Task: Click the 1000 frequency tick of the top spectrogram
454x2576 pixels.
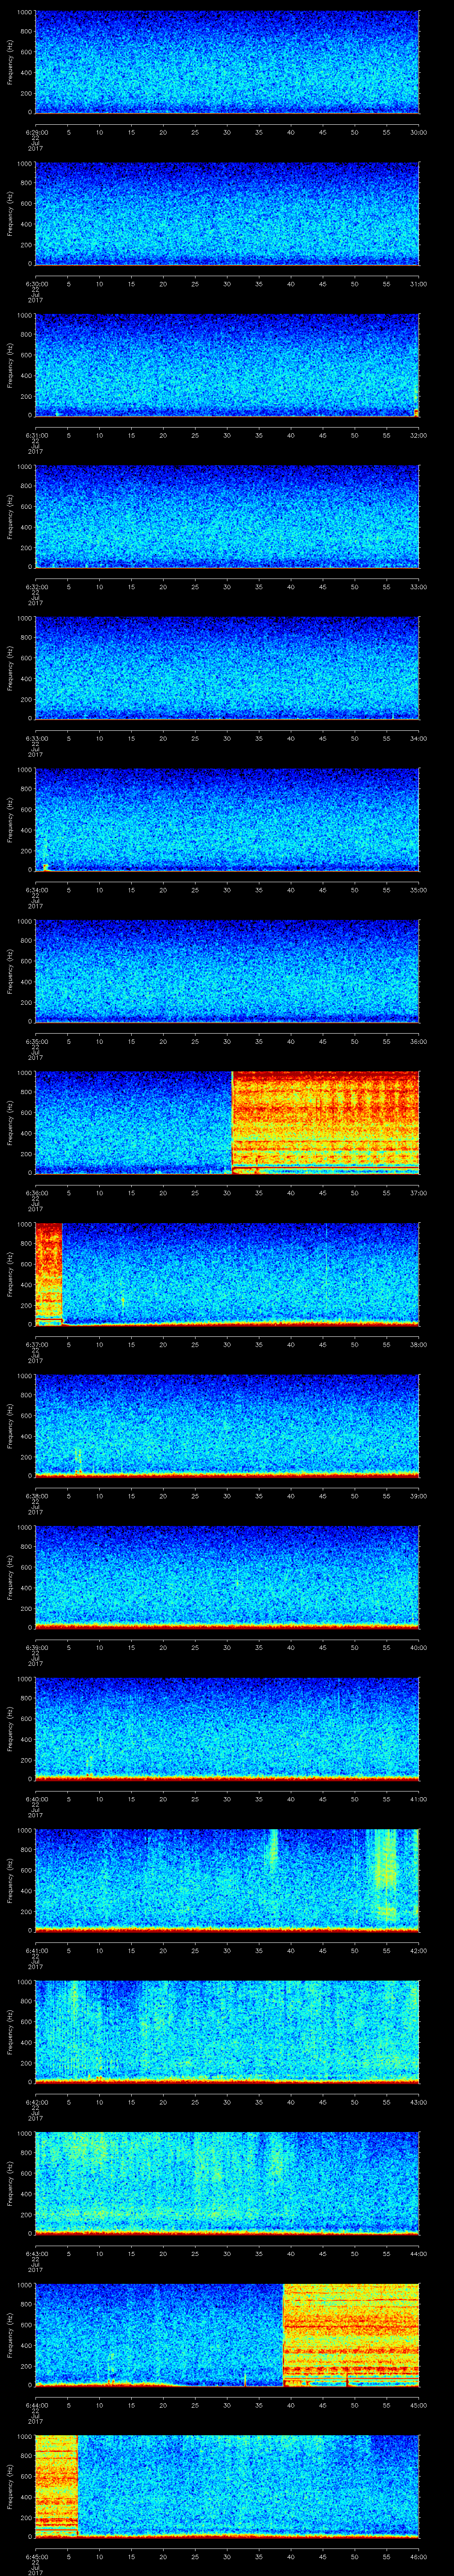Action: (x=24, y=12)
